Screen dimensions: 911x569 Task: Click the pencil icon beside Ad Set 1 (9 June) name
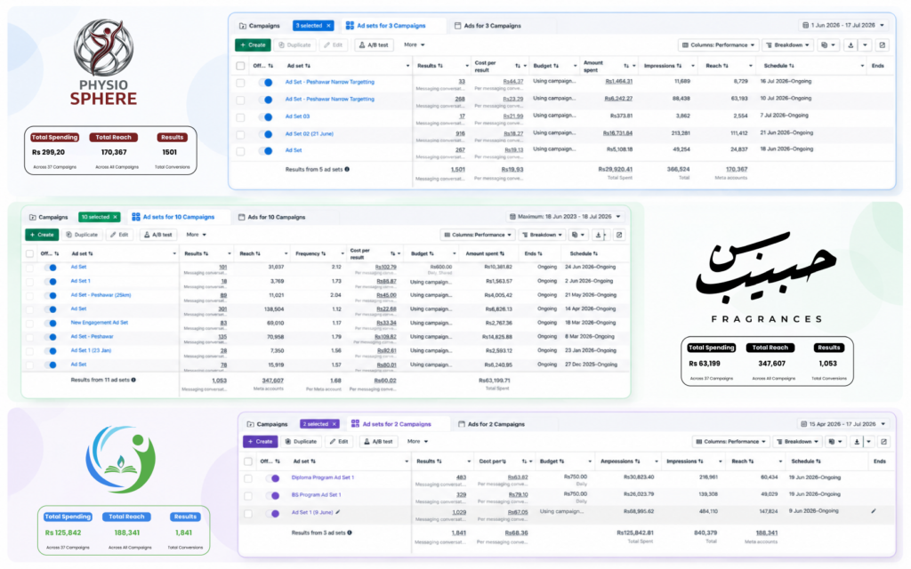point(338,512)
